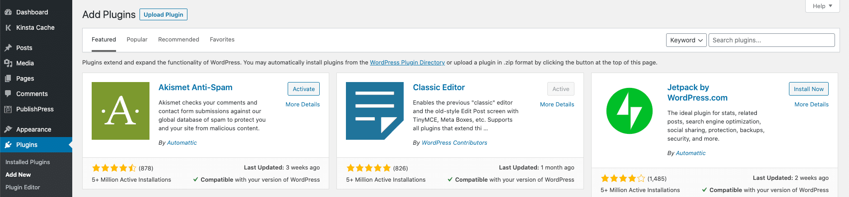The image size is (849, 197).
Task: Open the Keyword search type dropdown
Action: 686,40
